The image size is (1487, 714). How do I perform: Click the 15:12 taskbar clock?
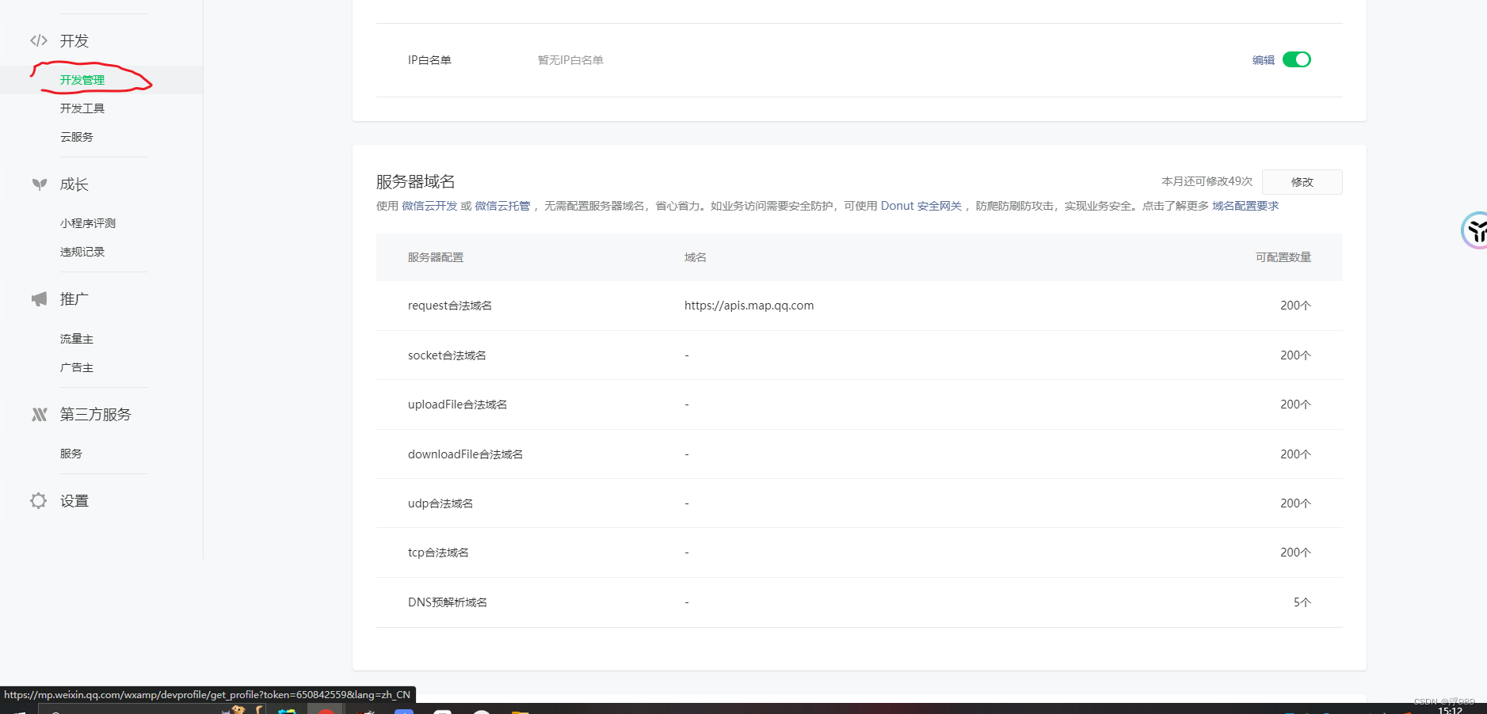click(x=1450, y=710)
